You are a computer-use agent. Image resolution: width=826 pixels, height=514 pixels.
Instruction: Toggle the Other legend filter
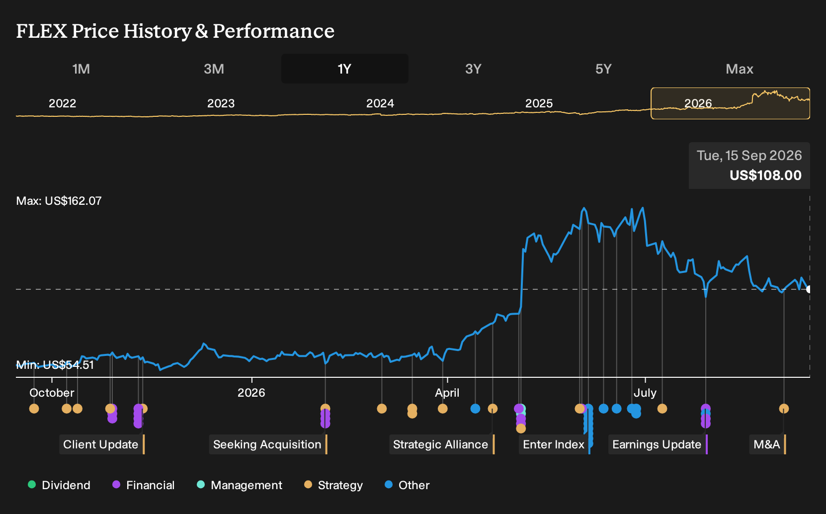[407, 485]
